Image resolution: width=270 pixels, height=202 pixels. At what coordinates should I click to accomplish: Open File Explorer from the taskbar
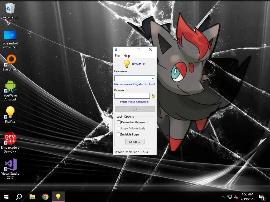[32, 197]
